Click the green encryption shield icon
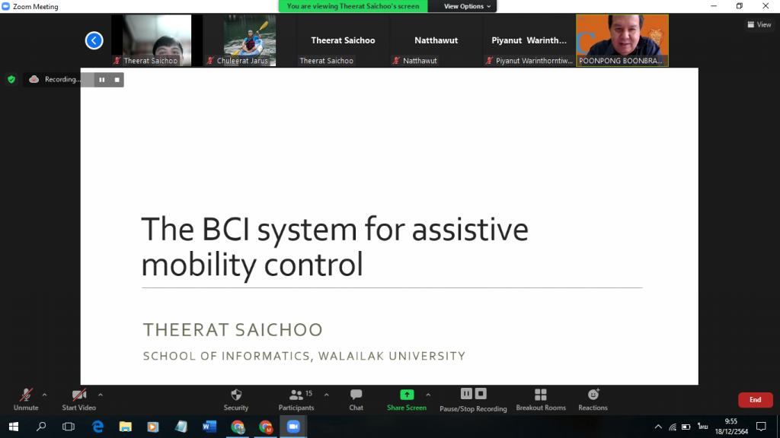Image resolution: width=780 pixels, height=438 pixels. coord(11,79)
